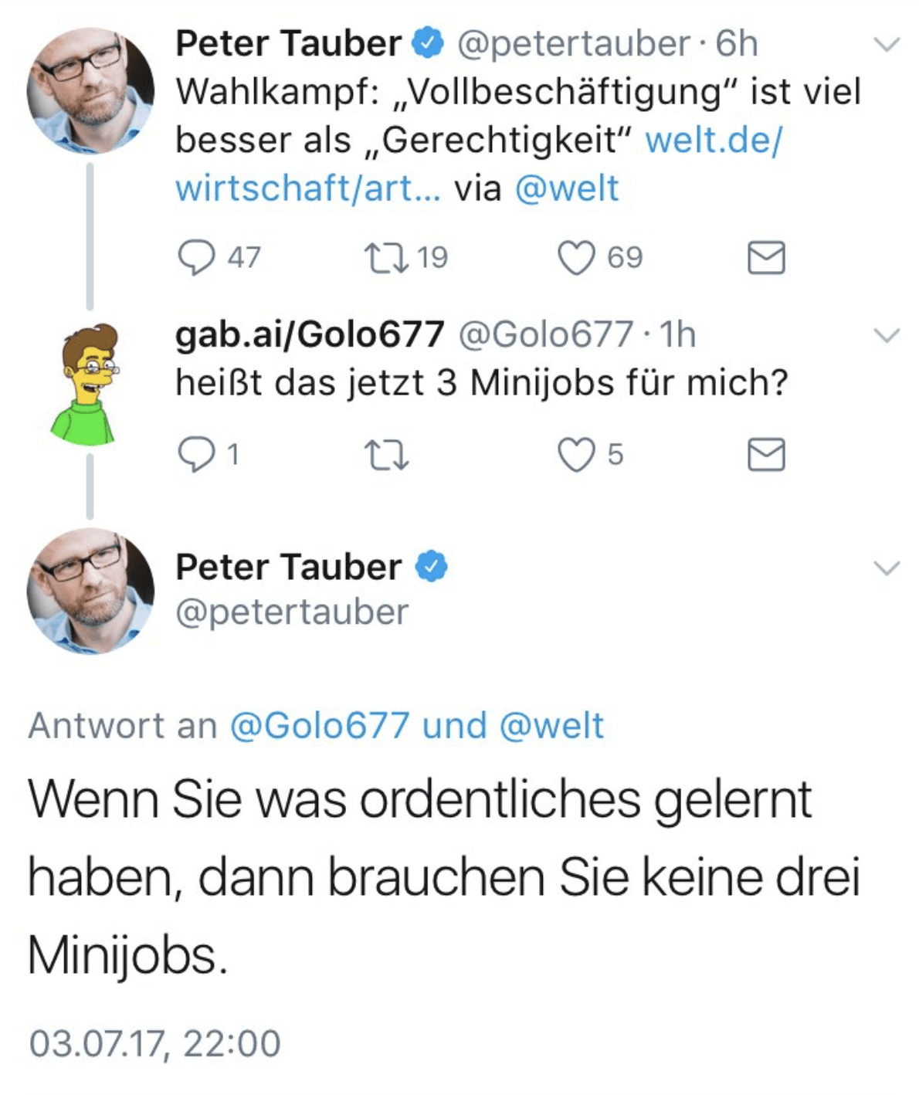This screenshot has width=919, height=1095.
Task: Open Peter Tauber's avatar on first tweet
Action: click(90, 91)
